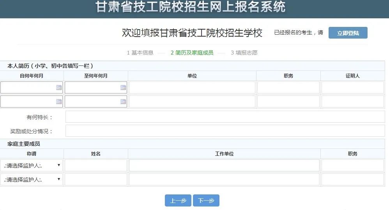Focus the 有何特长 text field
The image size is (389, 210).
(x=225, y=117)
